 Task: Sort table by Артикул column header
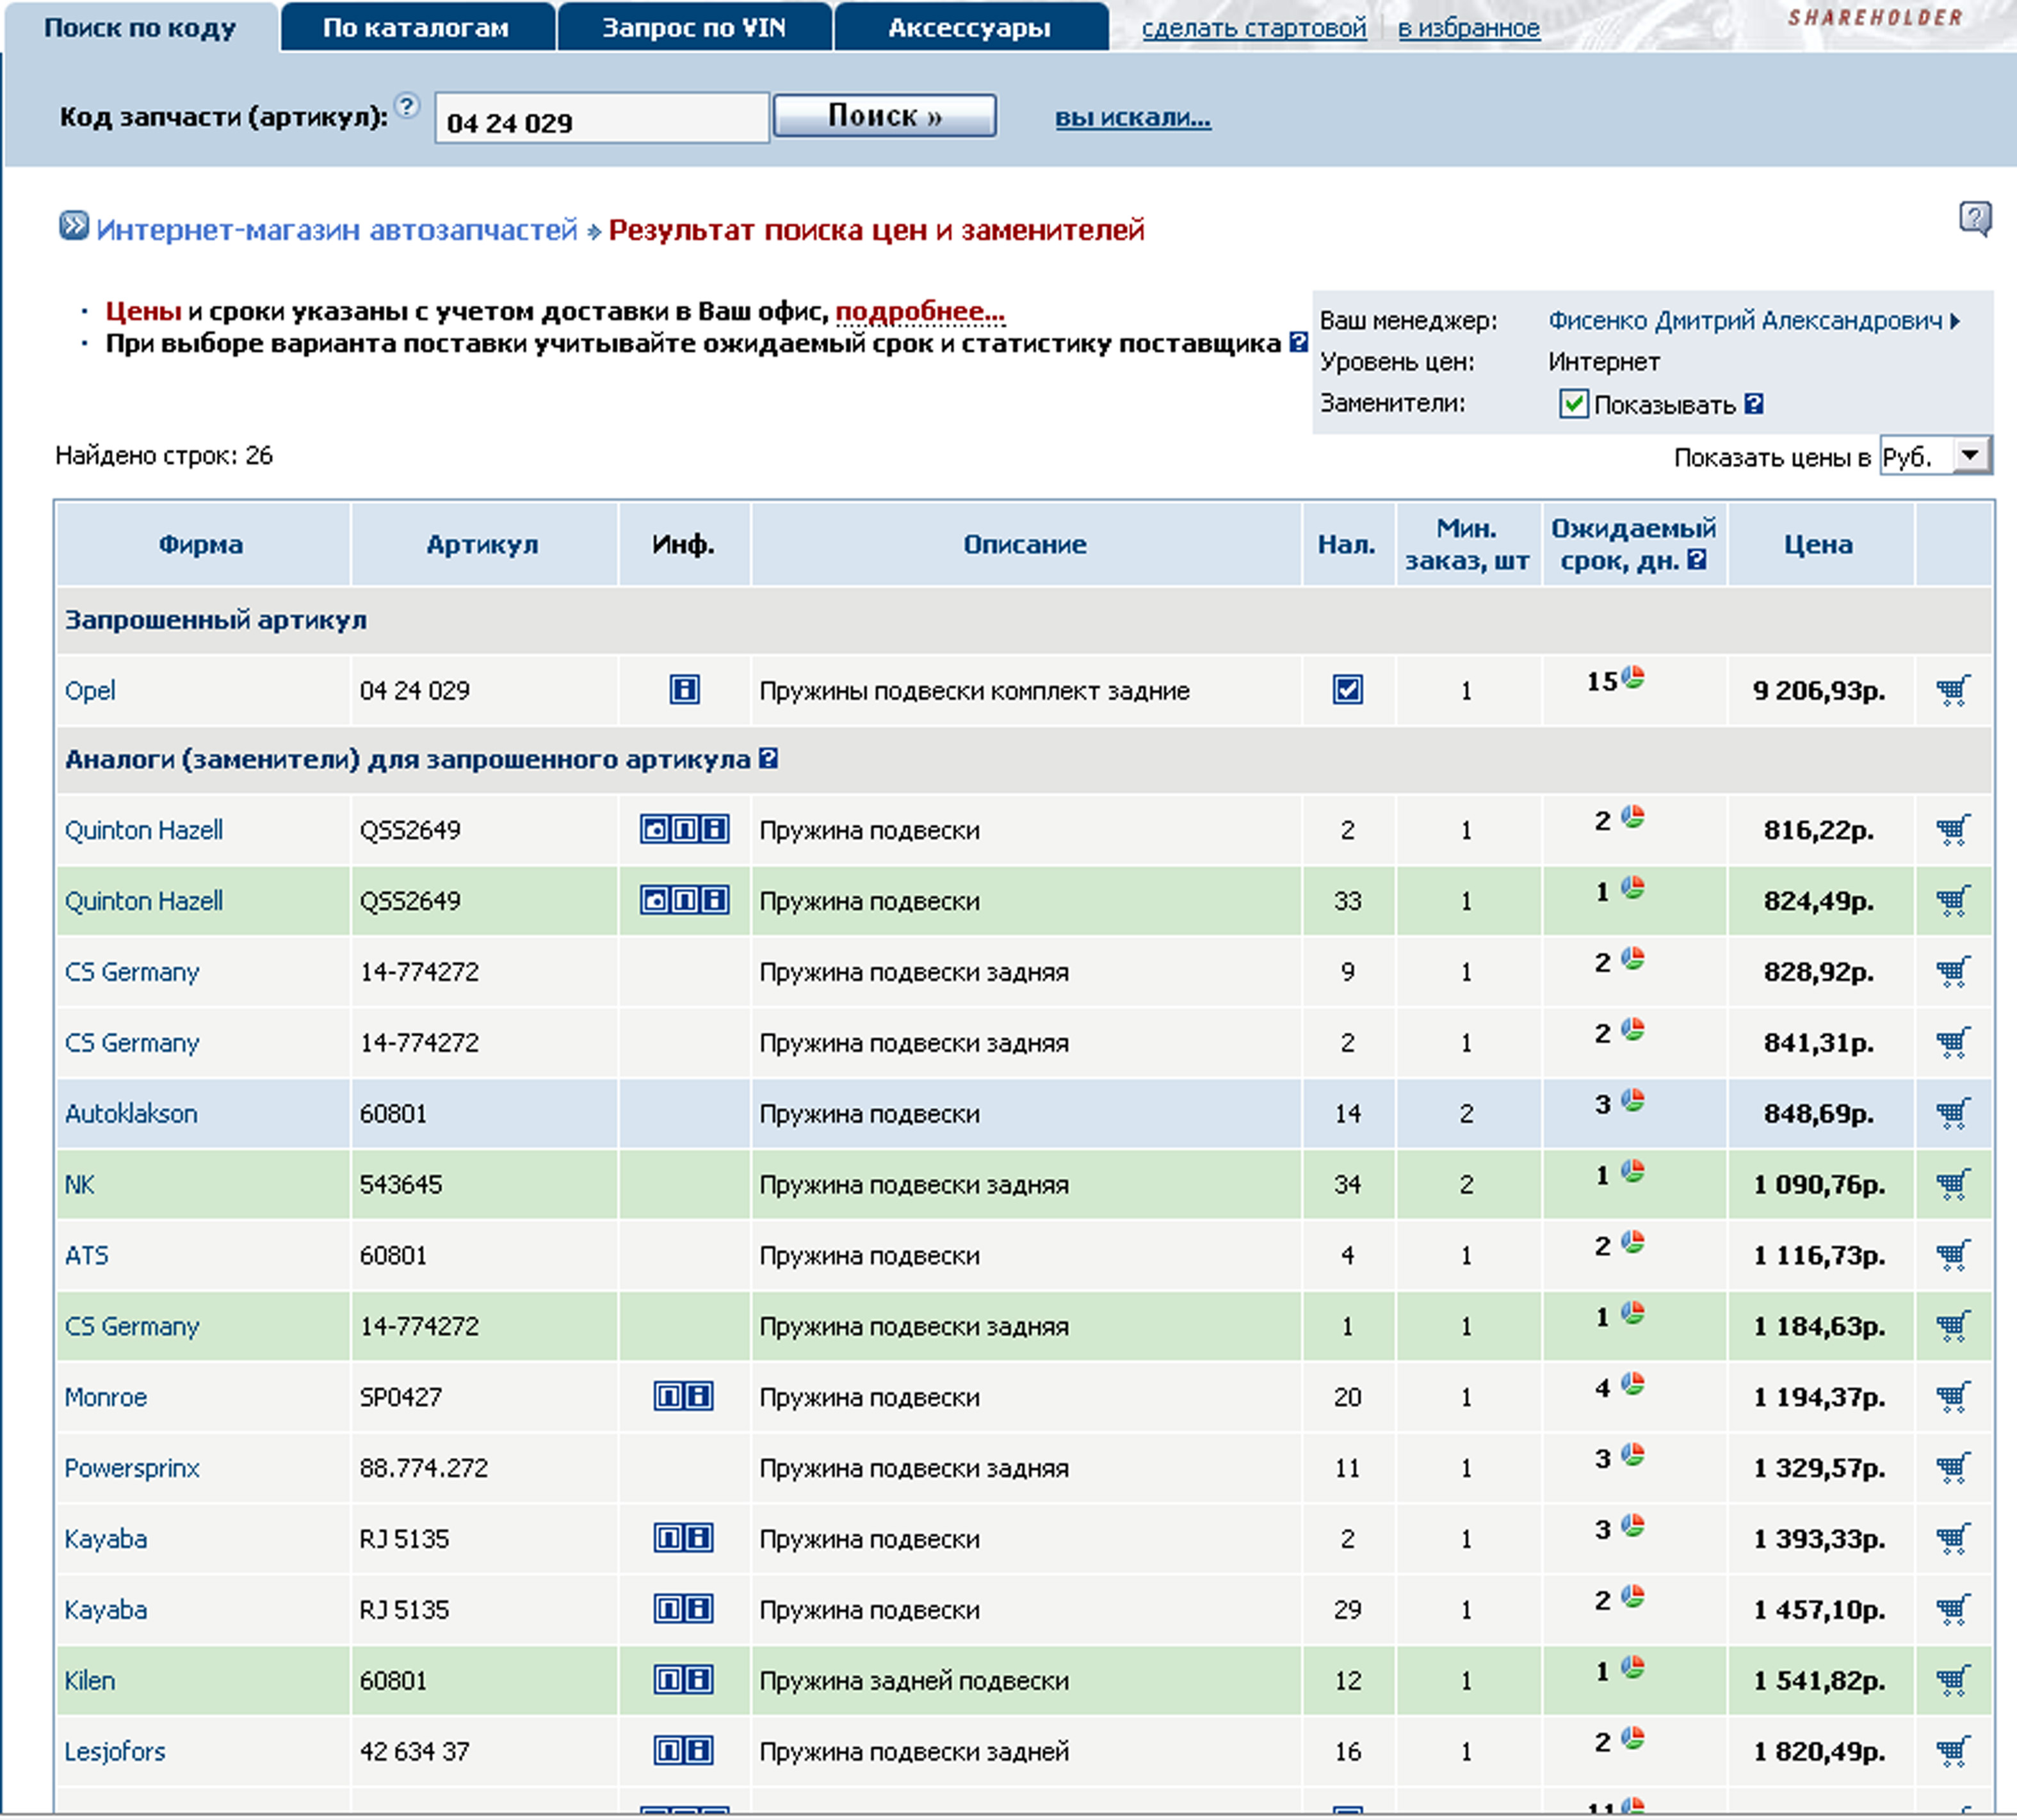pyautogui.click(x=482, y=544)
